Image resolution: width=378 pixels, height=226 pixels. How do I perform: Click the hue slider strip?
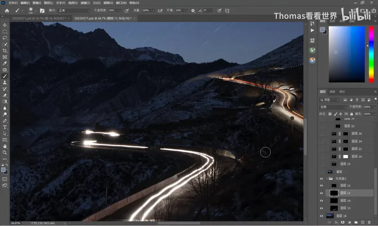coord(371,54)
